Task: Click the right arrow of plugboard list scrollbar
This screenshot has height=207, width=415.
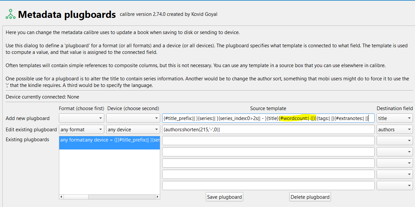Action: pos(158,197)
